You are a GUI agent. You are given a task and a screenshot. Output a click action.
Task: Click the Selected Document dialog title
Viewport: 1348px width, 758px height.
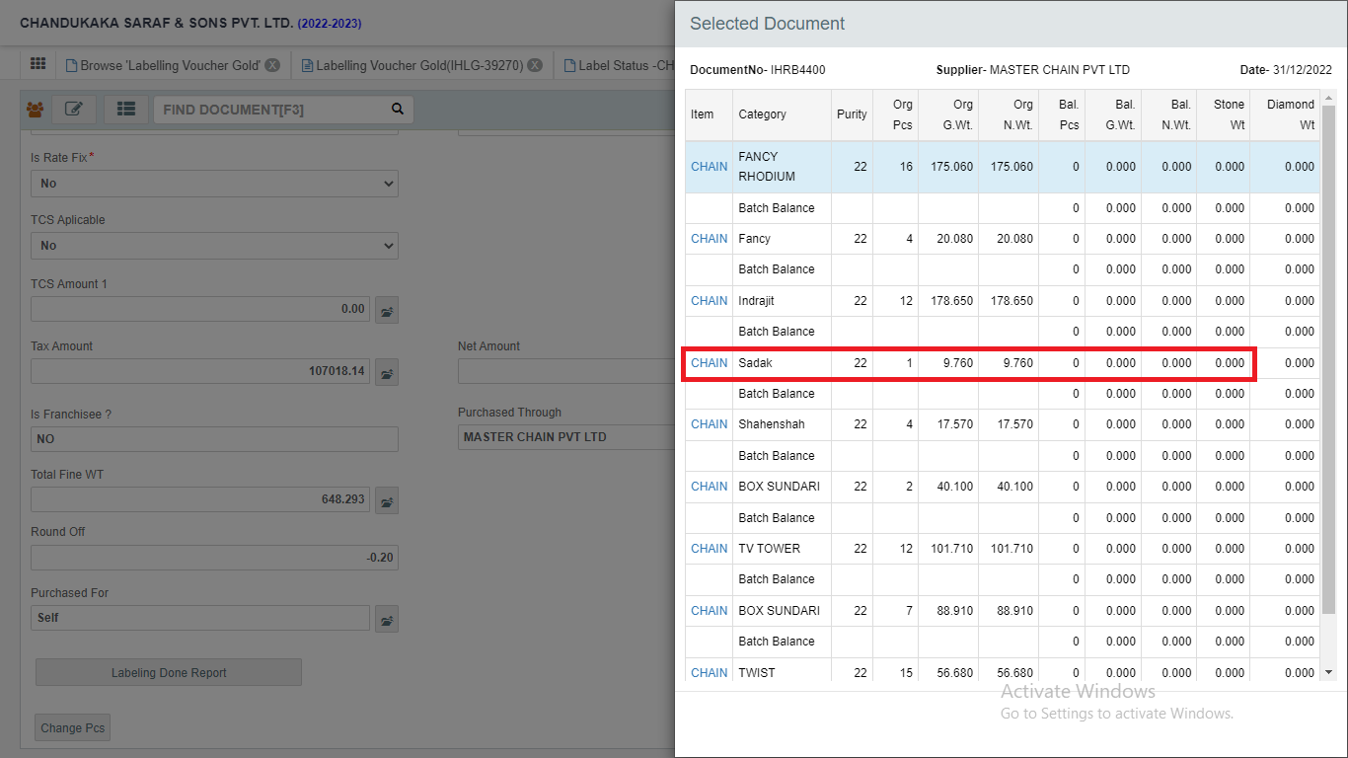tap(767, 24)
